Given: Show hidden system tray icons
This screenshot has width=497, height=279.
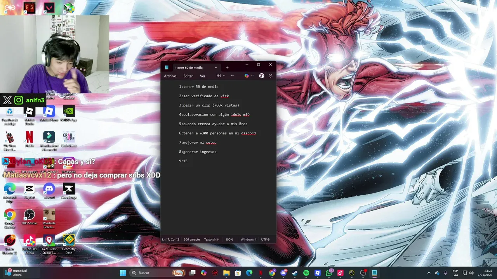Looking at the screenshot, I should tap(429, 273).
